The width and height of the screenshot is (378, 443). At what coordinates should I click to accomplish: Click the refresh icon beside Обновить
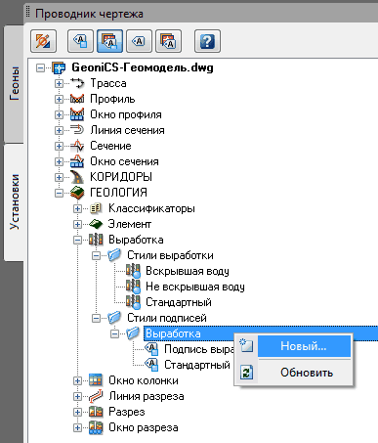(x=246, y=373)
